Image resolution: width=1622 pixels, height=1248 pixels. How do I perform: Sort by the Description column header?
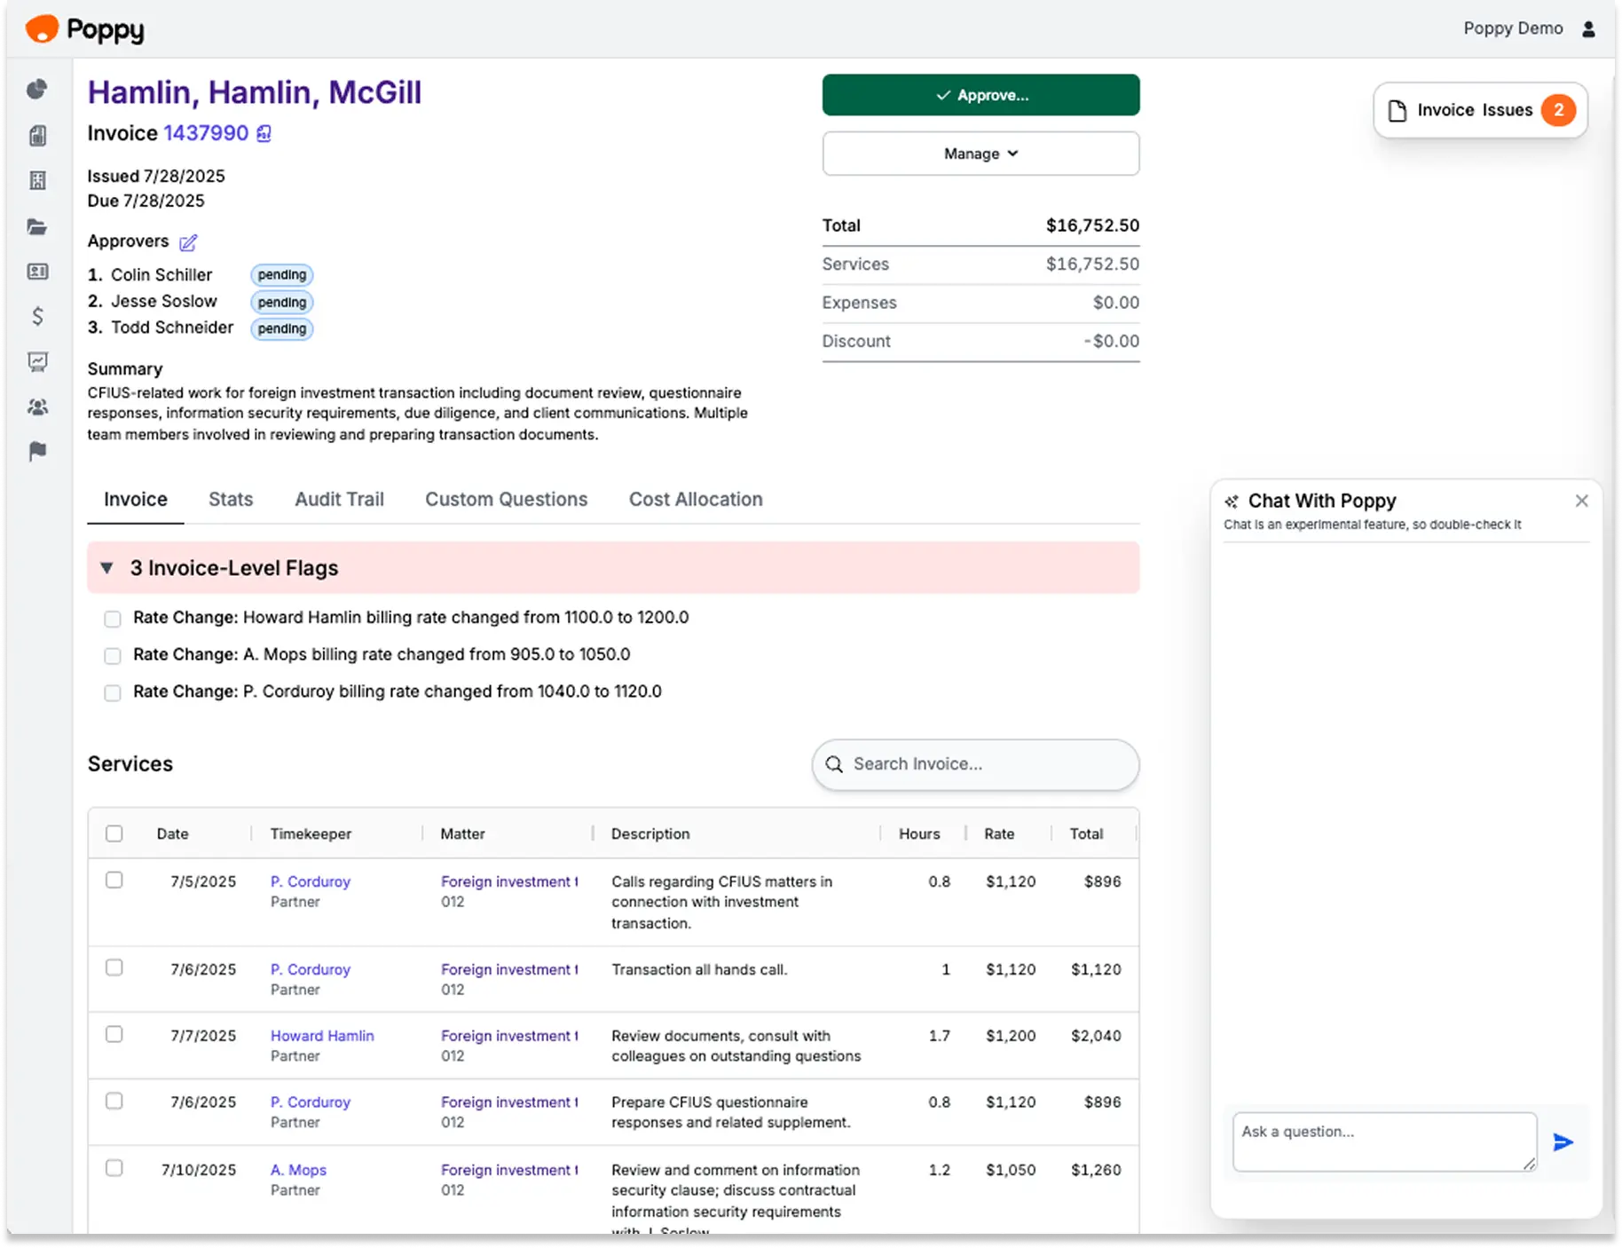point(650,833)
